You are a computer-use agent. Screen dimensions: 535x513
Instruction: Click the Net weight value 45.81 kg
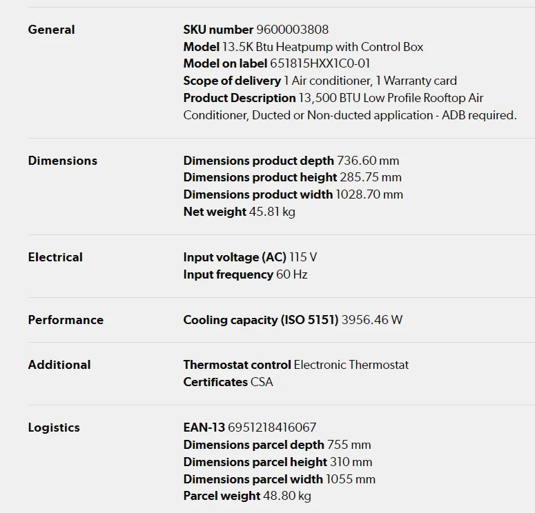click(x=272, y=212)
